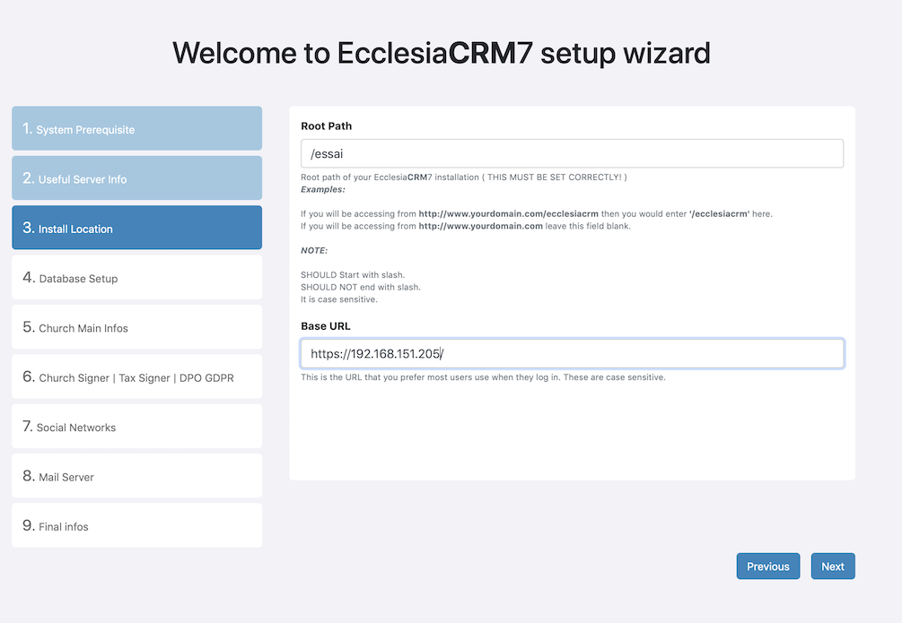The width and height of the screenshot is (902, 623).
Task: Click the Base URL label
Action: pos(326,326)
